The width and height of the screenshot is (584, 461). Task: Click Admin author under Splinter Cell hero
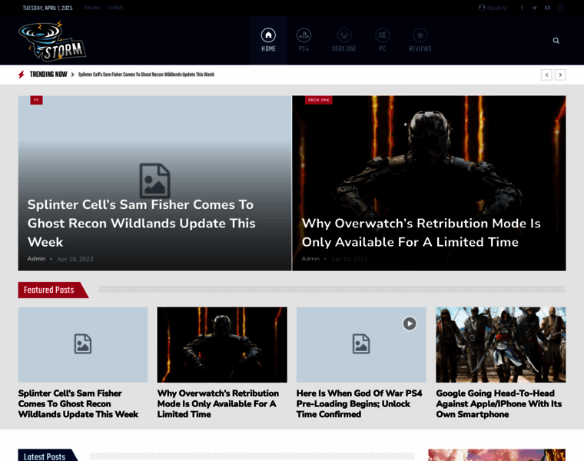[37, 258]
